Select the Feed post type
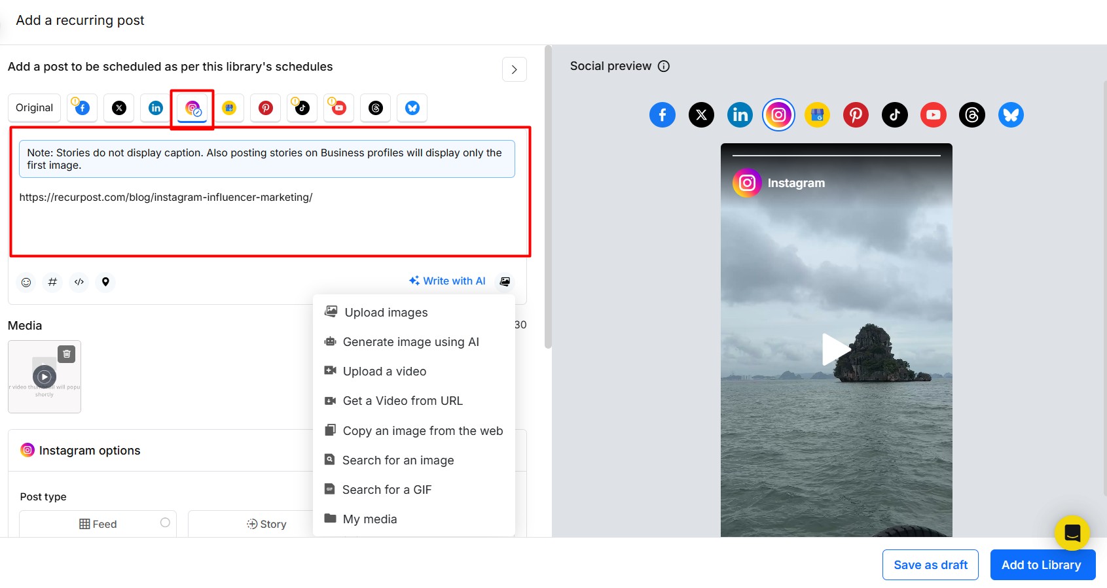This screenshot has height=588, width=1107. (x=98, y=524)
